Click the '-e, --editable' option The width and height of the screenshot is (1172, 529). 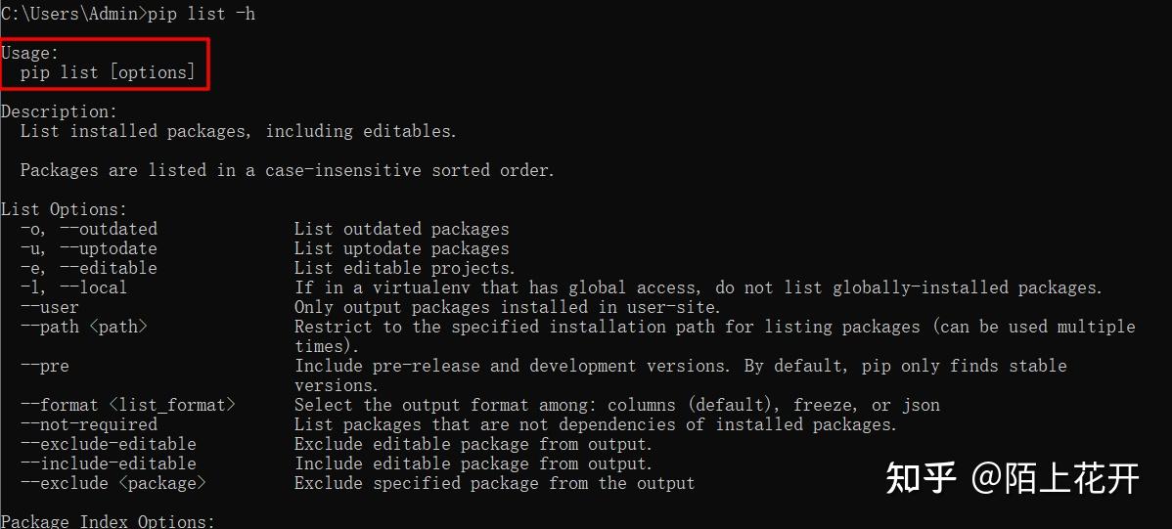[89, 268]
